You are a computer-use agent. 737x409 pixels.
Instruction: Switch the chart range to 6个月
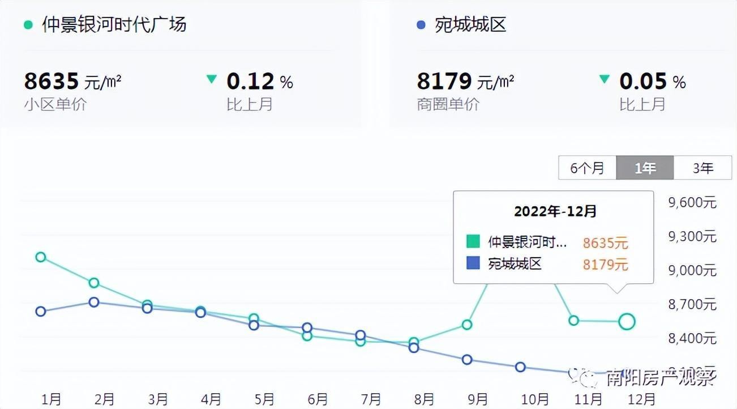587,168
